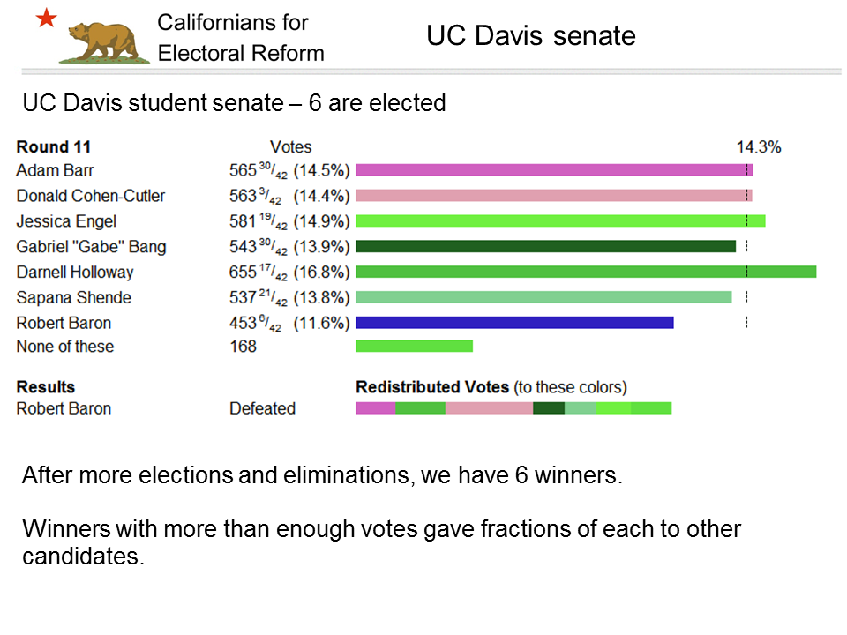Click Robert Baron's blue vote bar
This screenshot has height=635, width=847.
point(514,323)
